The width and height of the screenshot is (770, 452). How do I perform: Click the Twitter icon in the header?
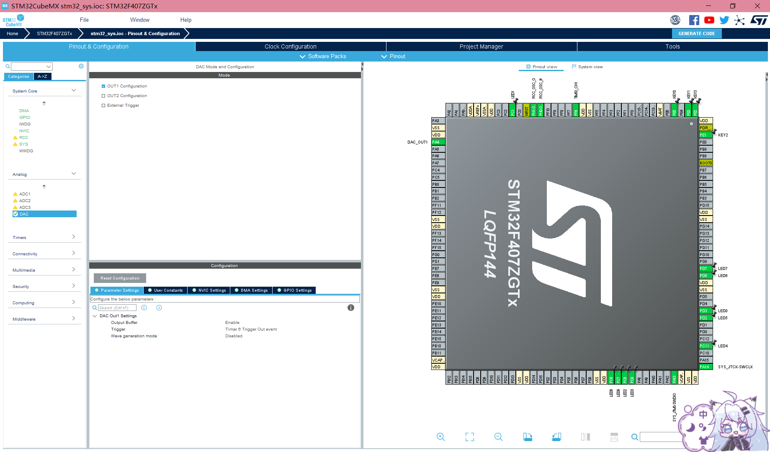[724, 20]
